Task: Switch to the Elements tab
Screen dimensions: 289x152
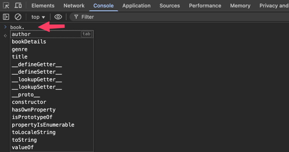Action: click(x=43, y=6)
